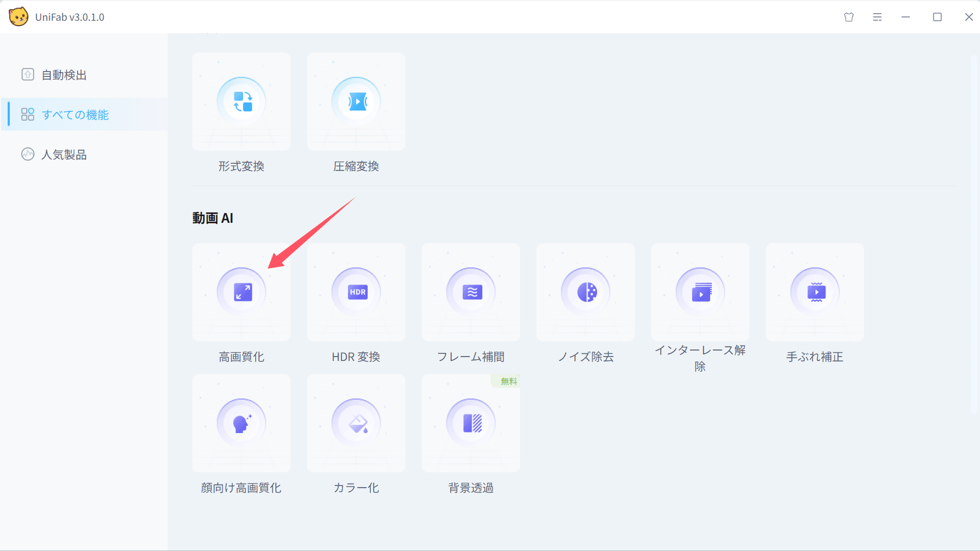The width and height of the screenshot is (980, 551).
Task: Click the UniFab cat logo
Action: (x=19, y=17)
